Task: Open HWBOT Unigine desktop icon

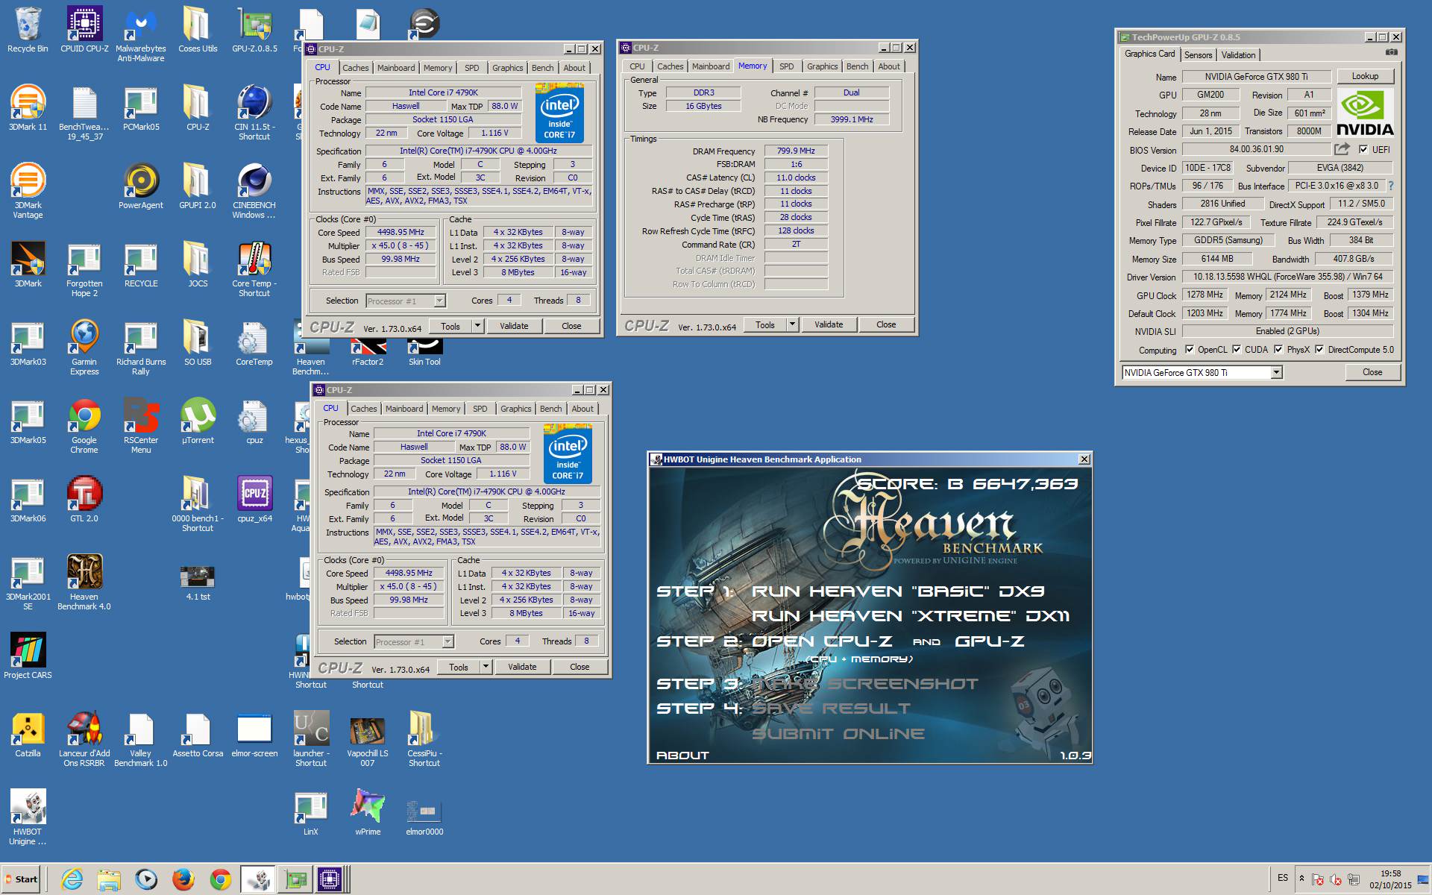Action: (28, 817)
